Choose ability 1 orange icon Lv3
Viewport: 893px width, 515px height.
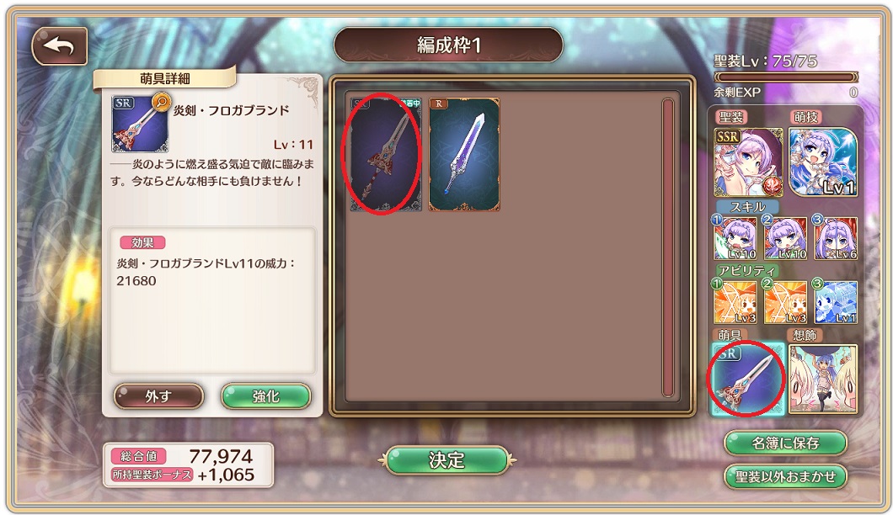click(x=735, y=301)
